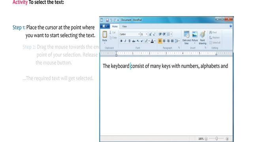The height and width of the screenshot is (142, 253).
Task: Justify the paragraph text
Action: (x=172, y=41)
